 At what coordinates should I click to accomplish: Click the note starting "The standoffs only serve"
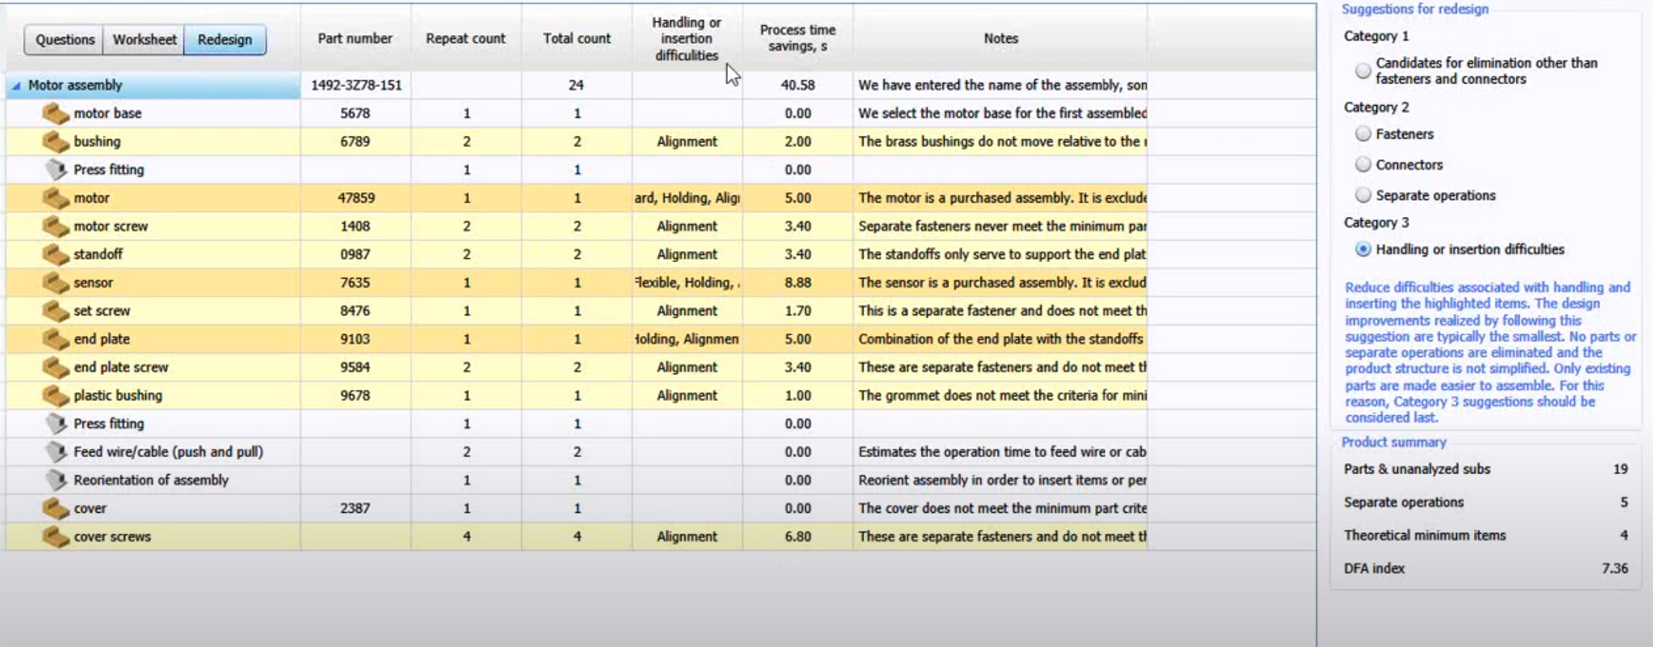pyautogui.click(x=1001, y=255)
